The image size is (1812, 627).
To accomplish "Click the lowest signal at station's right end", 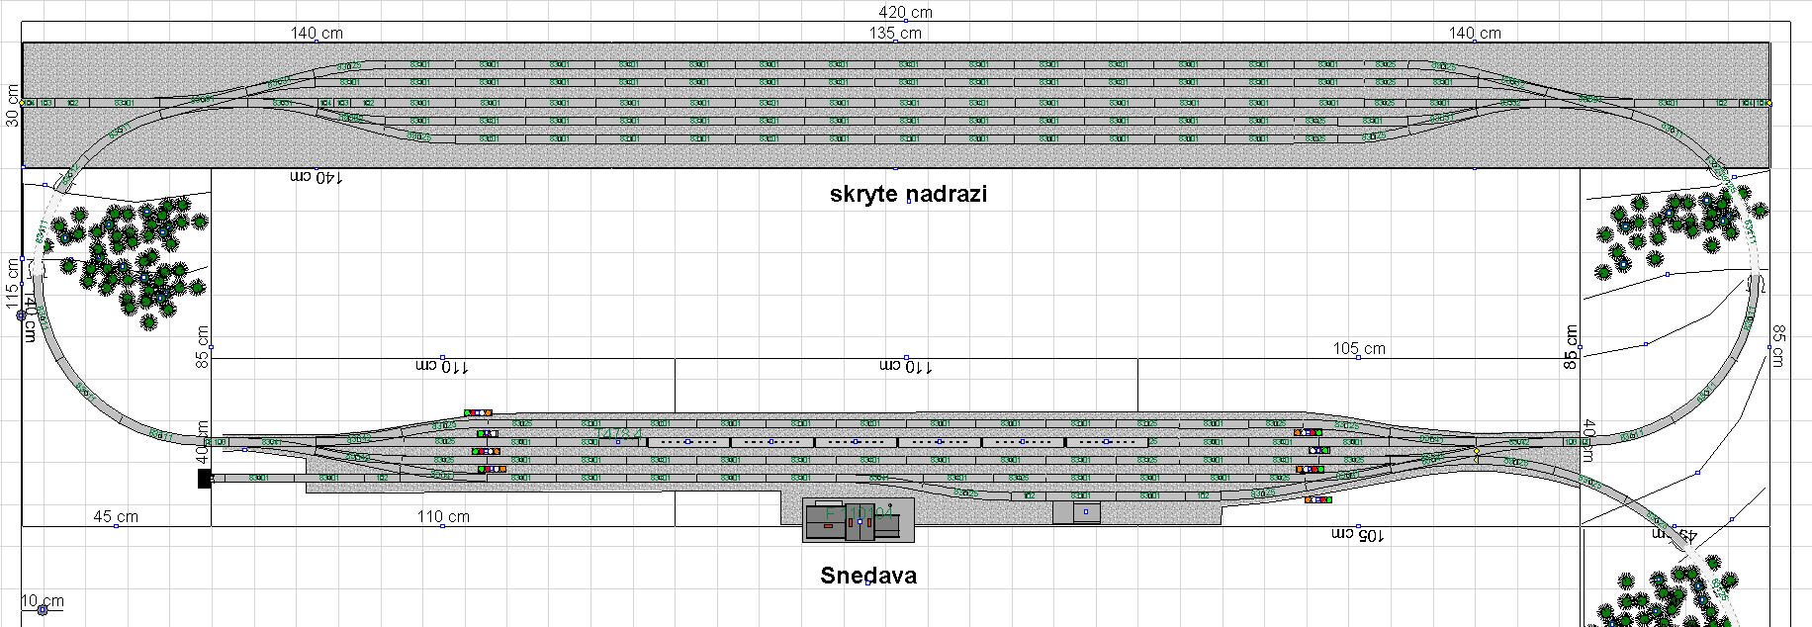I will coord(1317,500).
